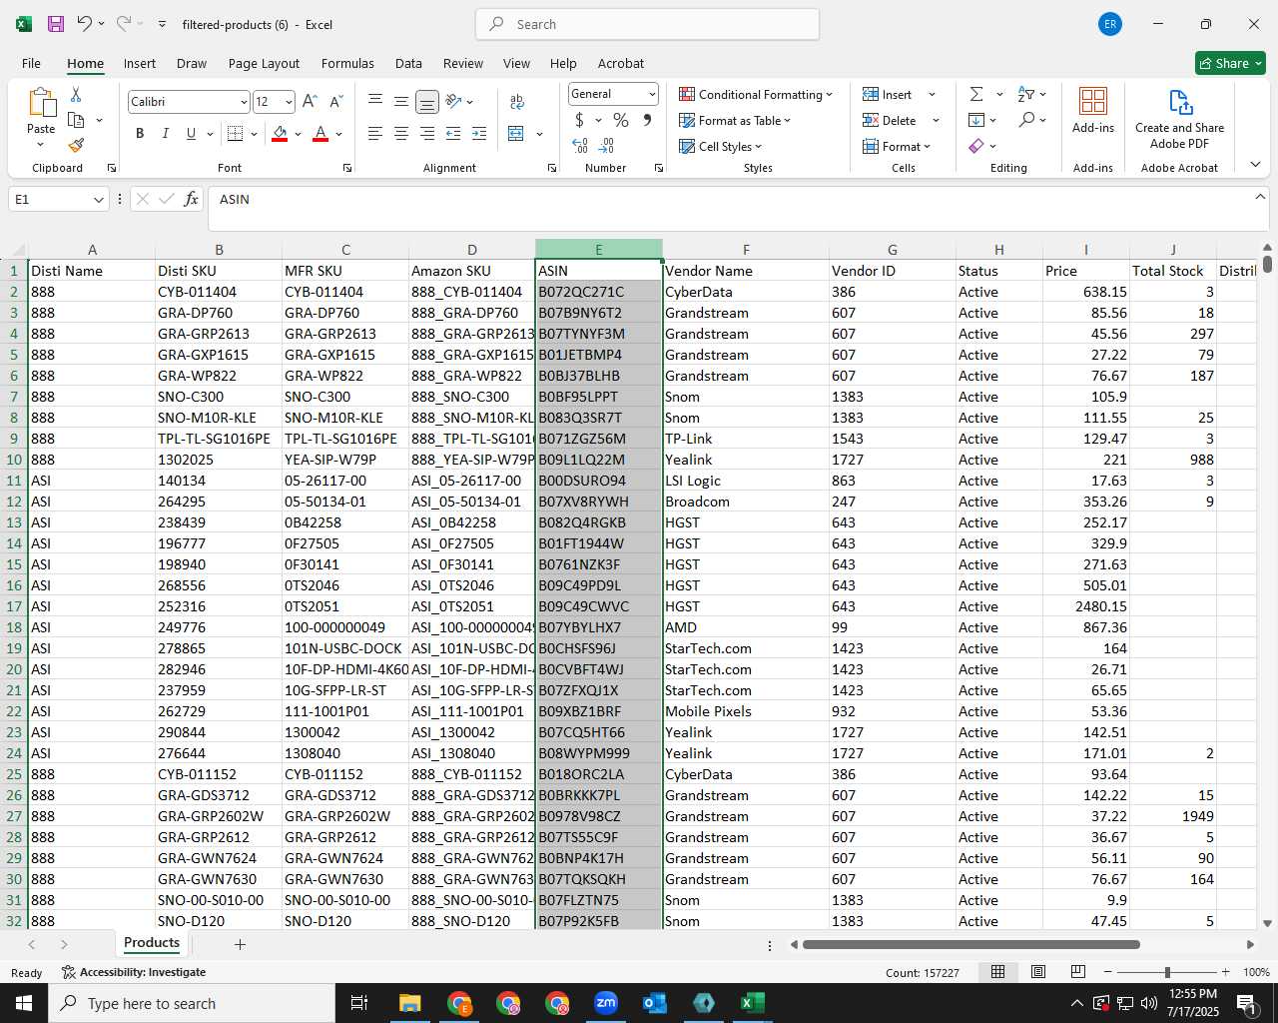Add a new sheet plus button
This screenshot has width=1278, height=1023.
240,944
